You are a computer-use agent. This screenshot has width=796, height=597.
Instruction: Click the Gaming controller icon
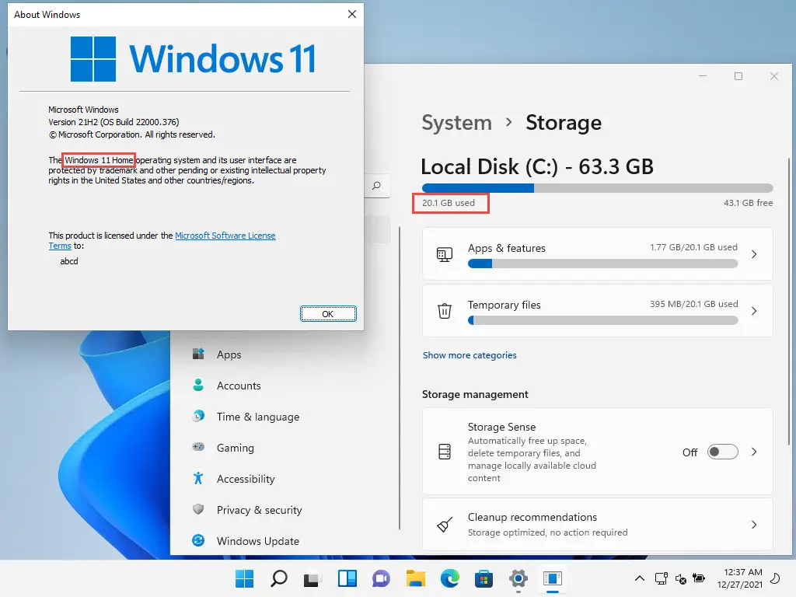coord(198,447)
